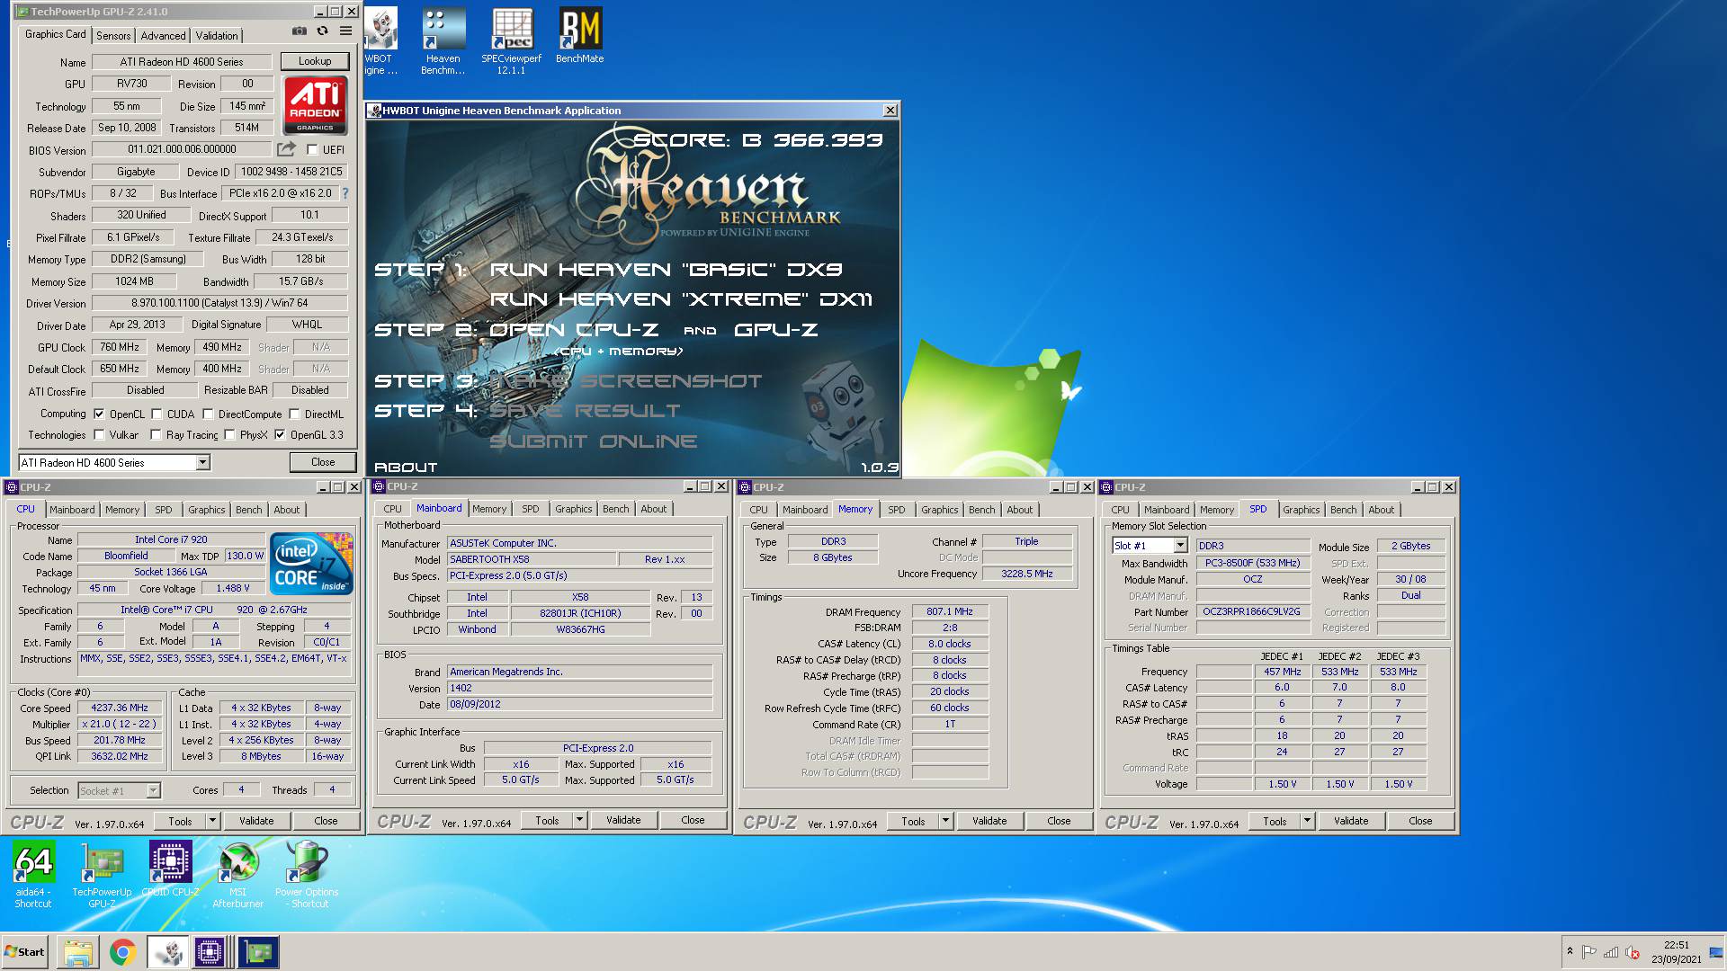Click the Start button
The height and width of the screenshot is (971, 1727).
[x=24, y=952]
